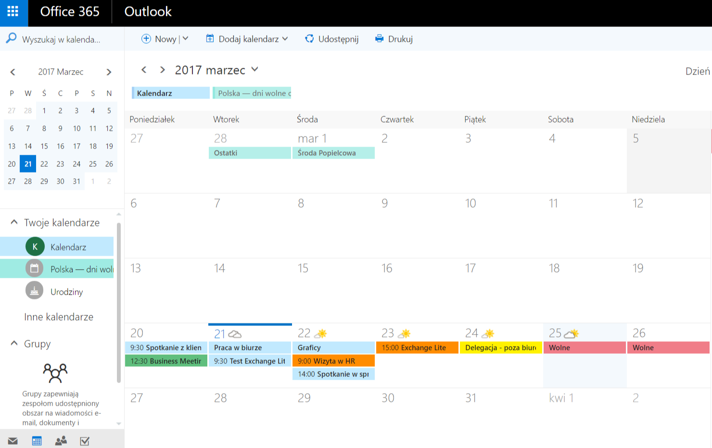The height and width of the screenshot is (448, 712).
Task: Switch to the Dzień view
Action: pyautogui.click(x=697, y=71)
